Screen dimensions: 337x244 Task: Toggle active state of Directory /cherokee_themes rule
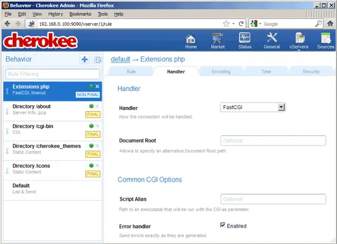pyautogui.click(x=91, y=146)
